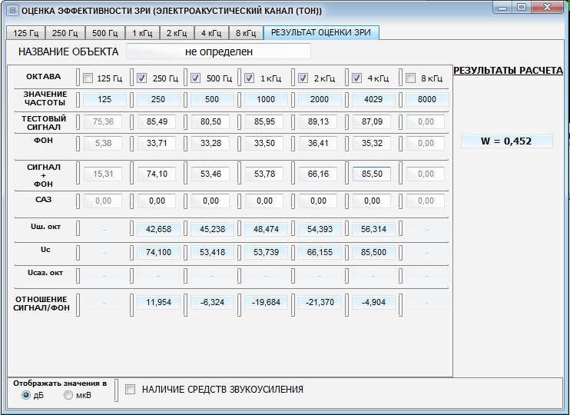Viewport: 570px width, 415px height.
Task: Check НАЛИЧИЕ СРЕДСТВ ЗВУКОУСИЛЕНИЯ option
Action: pyautogui.click(x=130, y=390)
